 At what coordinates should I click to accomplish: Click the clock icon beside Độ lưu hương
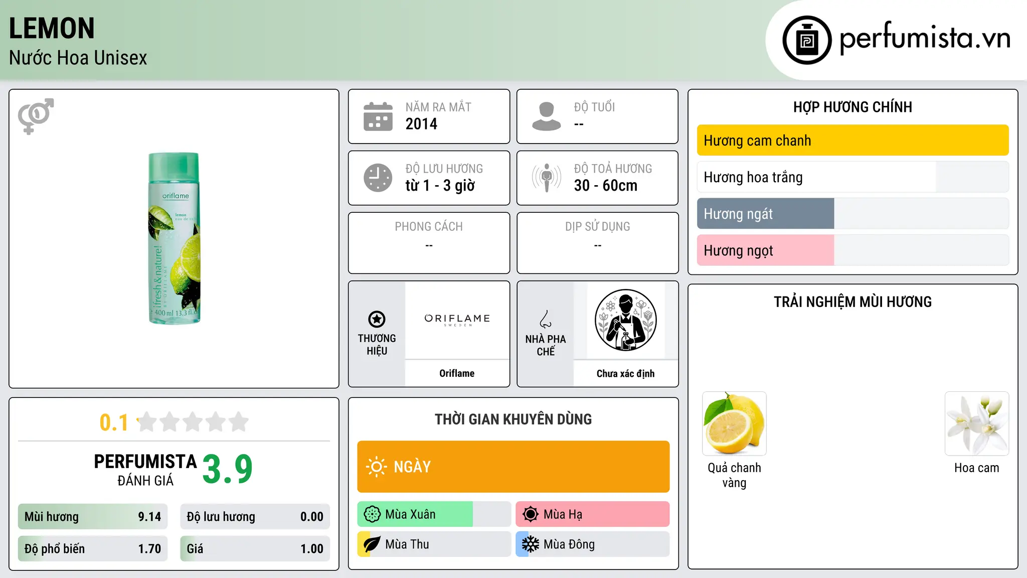click(x=378, y=178)
